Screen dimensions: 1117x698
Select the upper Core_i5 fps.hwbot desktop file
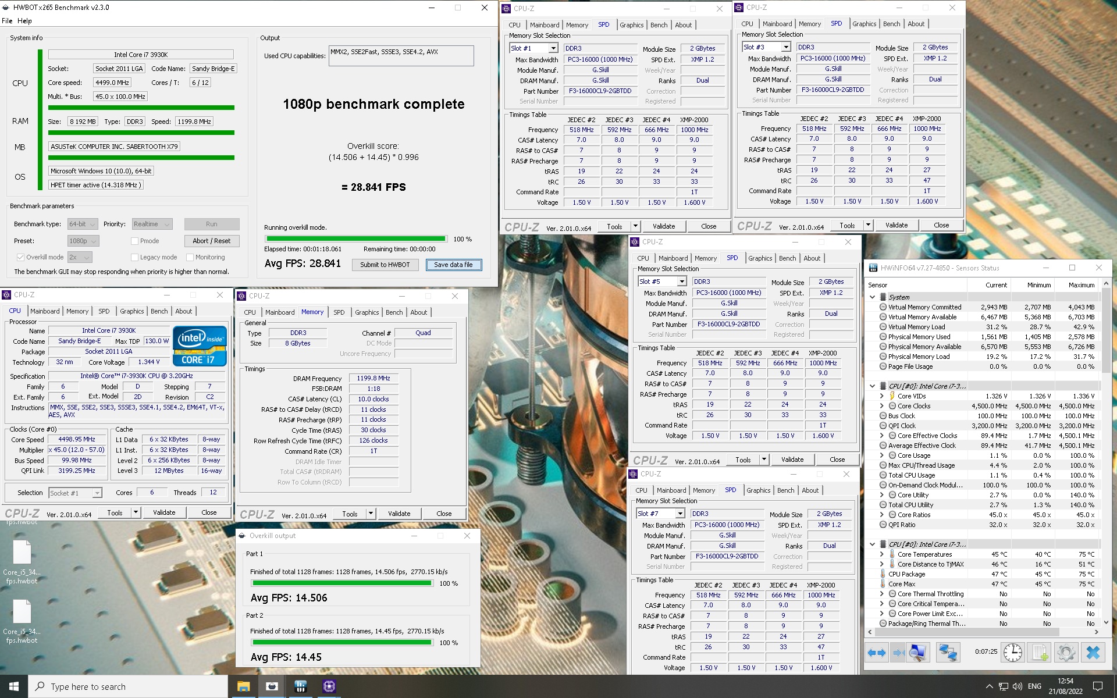coord(22,562)
